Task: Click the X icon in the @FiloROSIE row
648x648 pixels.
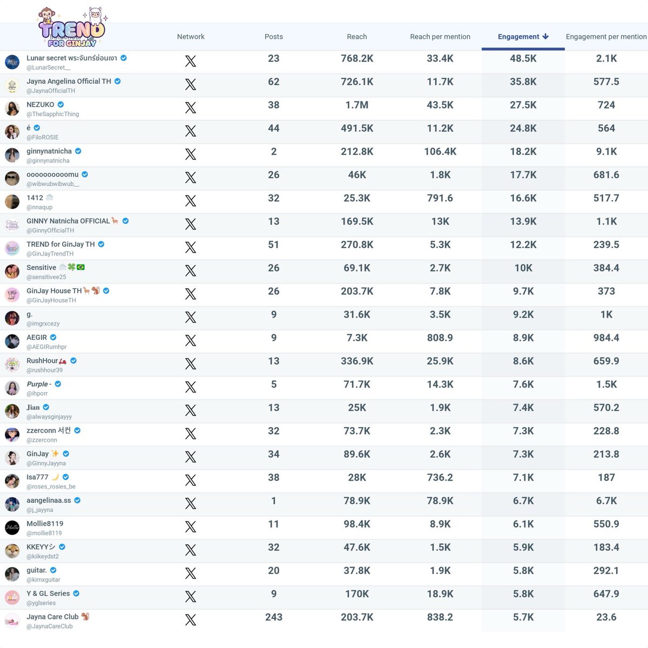Action: pos(191,131)
